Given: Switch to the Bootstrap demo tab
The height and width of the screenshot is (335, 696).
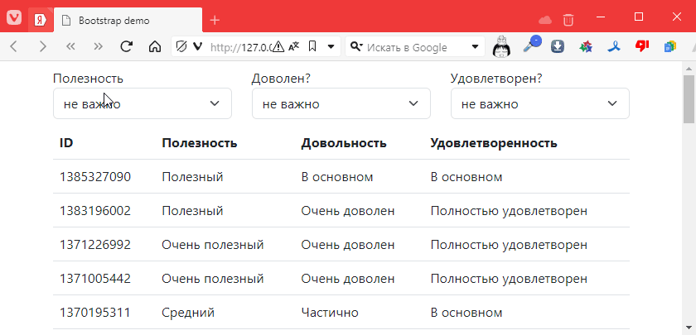Looking at the screenshot, I should tap(128, 20).
